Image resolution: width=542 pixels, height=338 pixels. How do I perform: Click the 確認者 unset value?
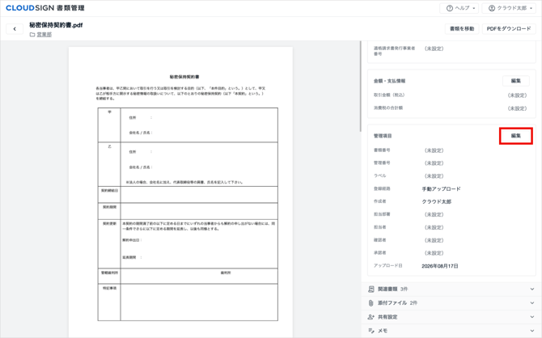434,240
